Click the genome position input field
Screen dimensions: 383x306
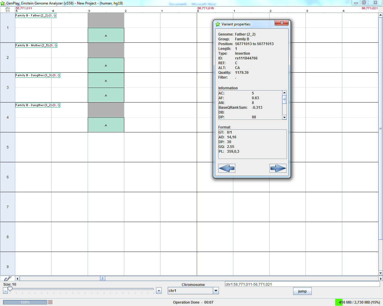tap(302, 284)
